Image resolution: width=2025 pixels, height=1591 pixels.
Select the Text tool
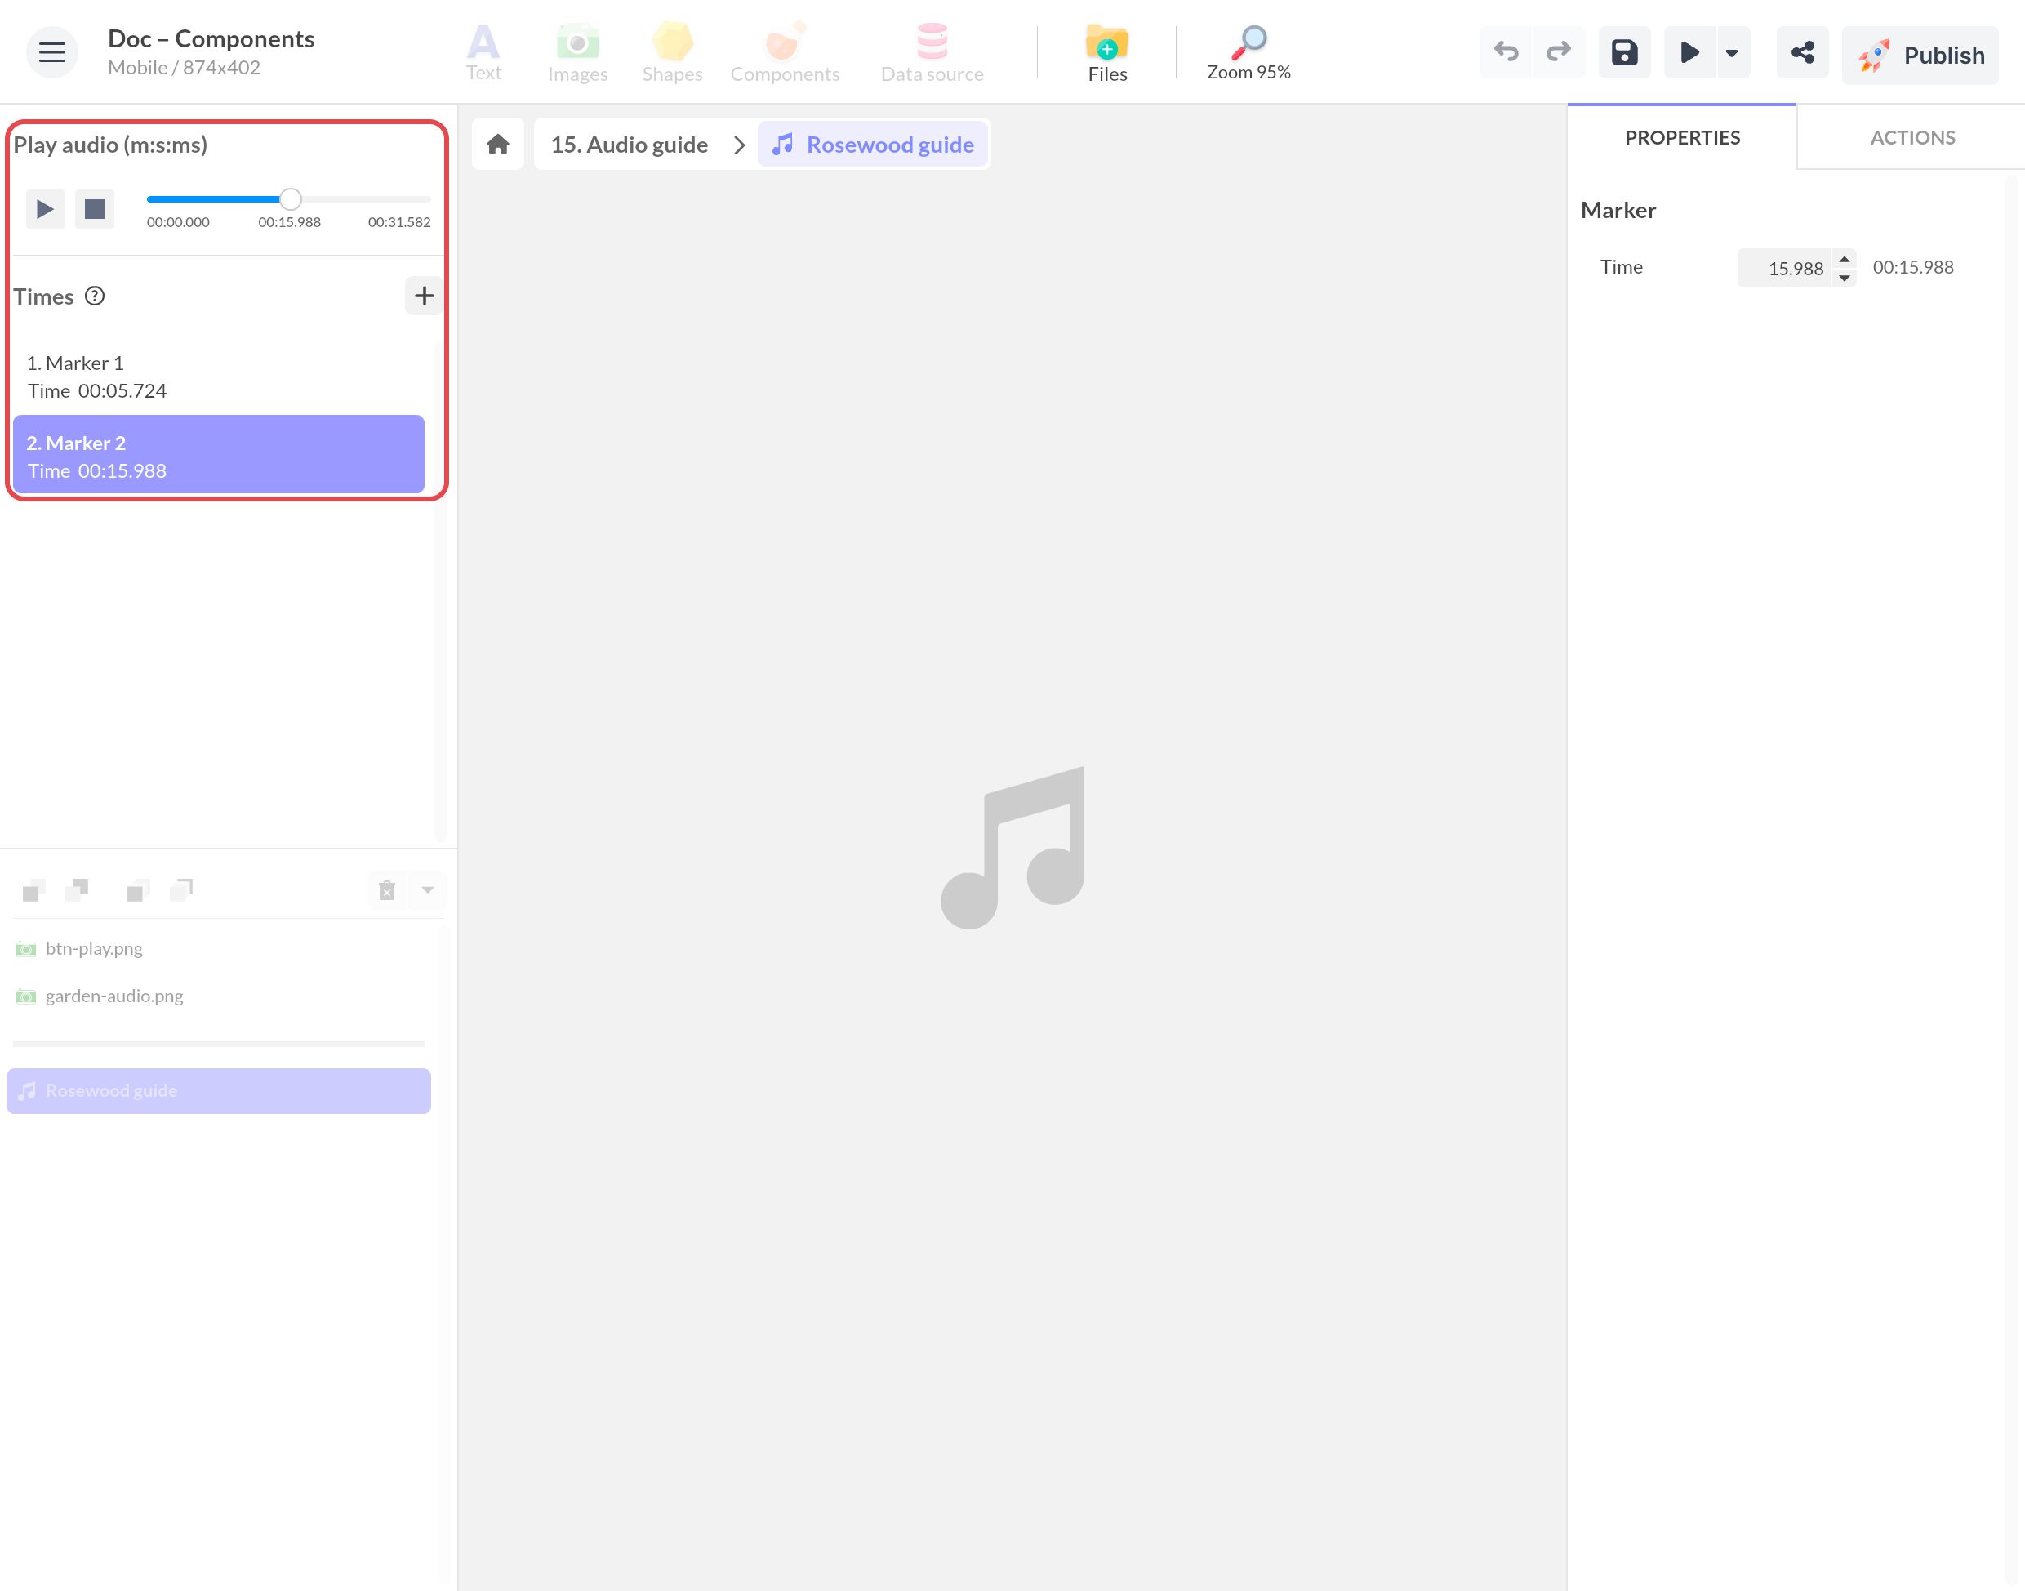[x=483, y=53]
